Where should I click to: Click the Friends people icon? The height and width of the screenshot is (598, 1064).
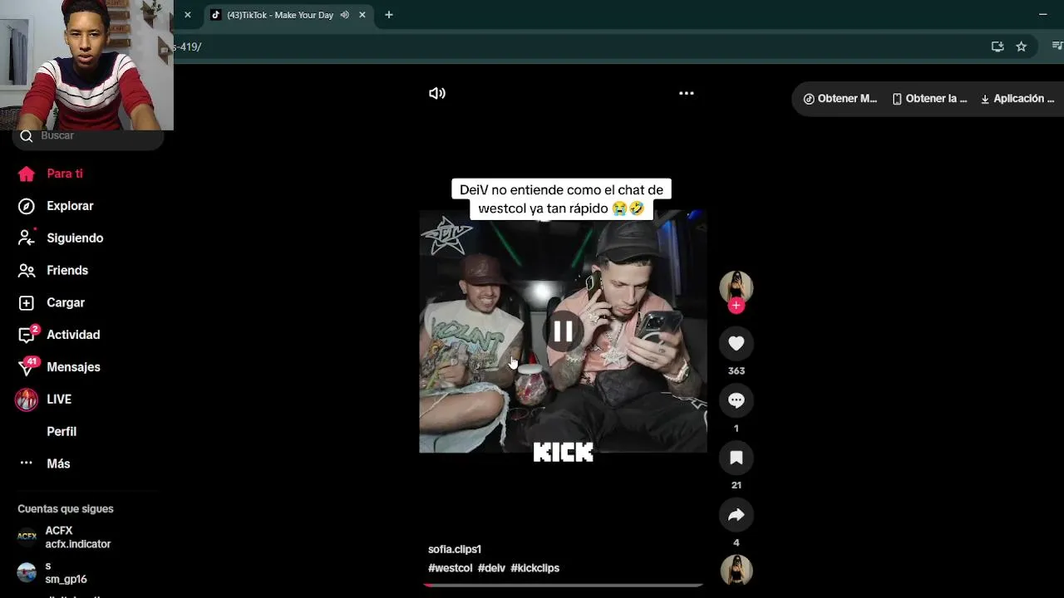27,271
